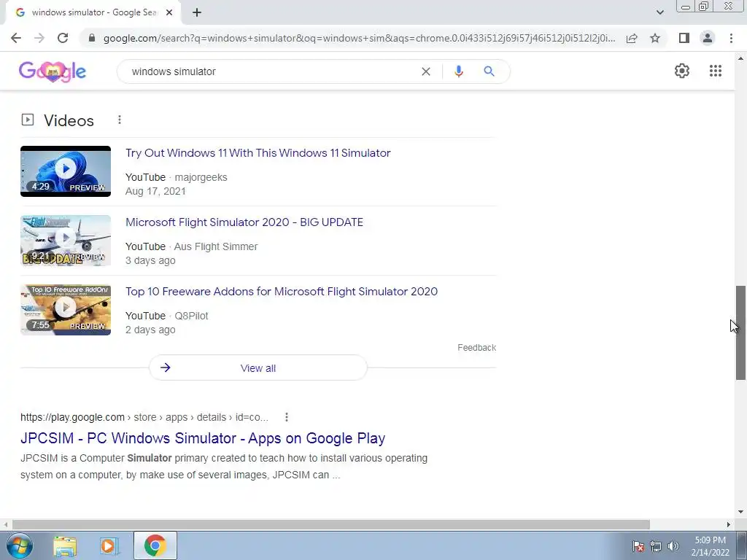Click the Feedback link
This screenshot has width=747, height=560.
click(477, 348)
